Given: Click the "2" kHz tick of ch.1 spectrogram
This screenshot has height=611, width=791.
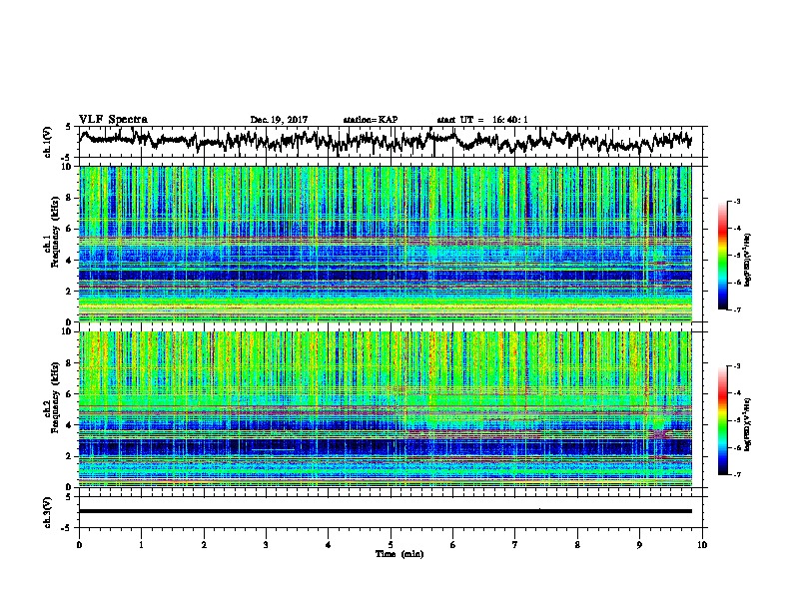Looking at the screenshot, I should coord(71,292).
